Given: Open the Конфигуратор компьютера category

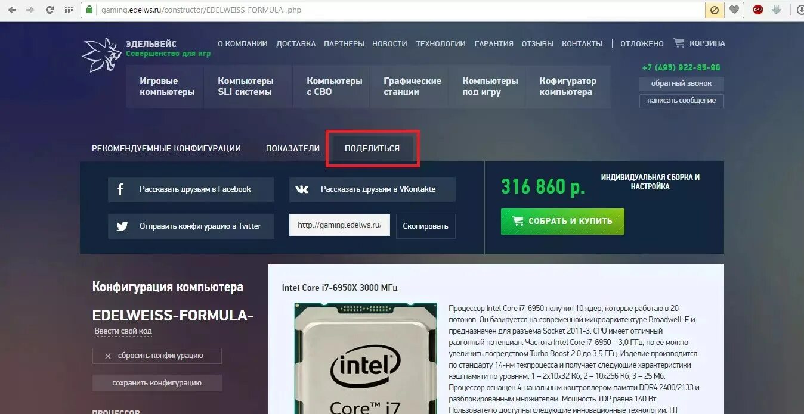Looking at the screenshot, I should click(568, 86).
